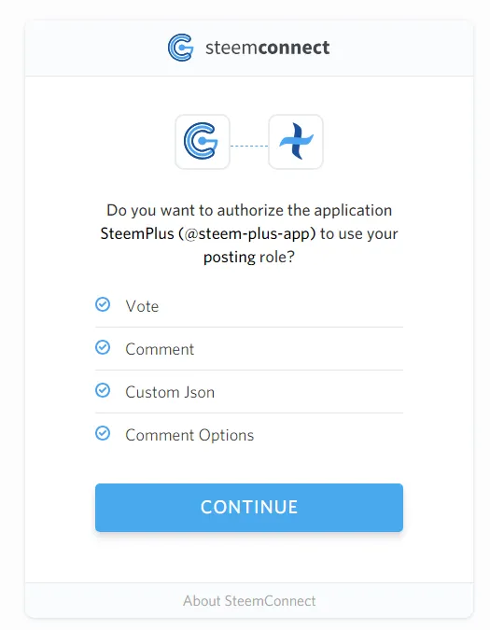Click the authorization question heading text
Image resolution: width=490 pixels, height=630 pixels.
point(249,234)
